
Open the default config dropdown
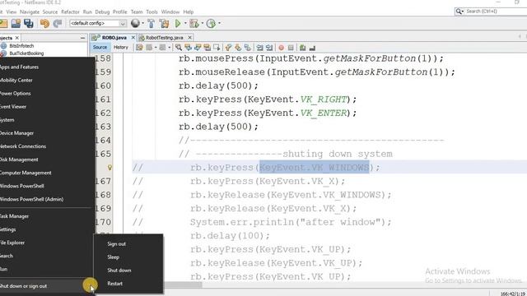click(98, 23)
